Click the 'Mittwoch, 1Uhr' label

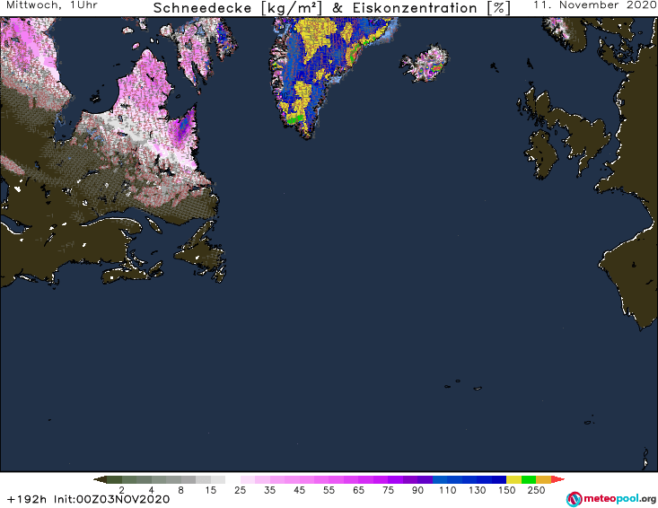tap(52, 5)
